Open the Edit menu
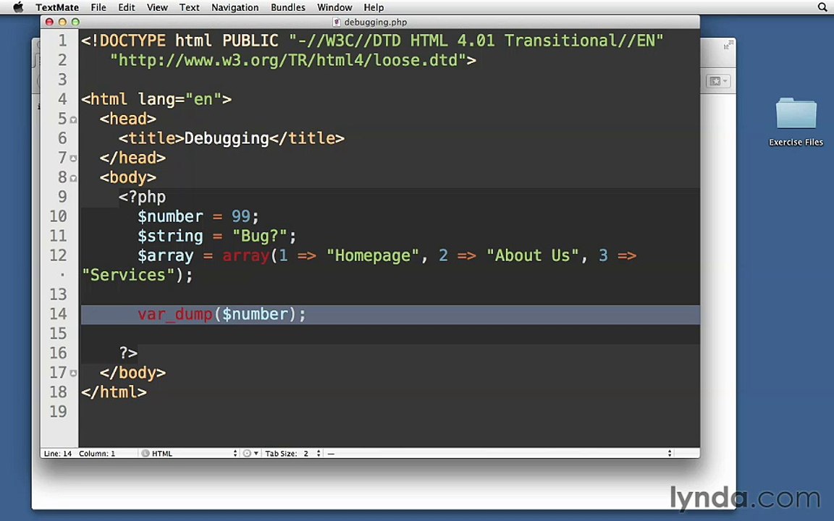Screen dimensions: 834x521 (x=127, y=7)
